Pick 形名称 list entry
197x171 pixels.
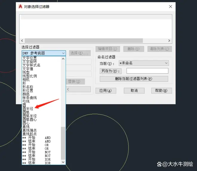click(x=28, y=87)
